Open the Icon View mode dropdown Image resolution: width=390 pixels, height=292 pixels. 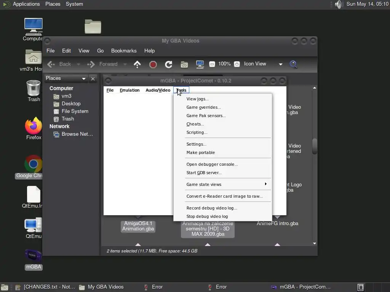[x=263, y=64]
